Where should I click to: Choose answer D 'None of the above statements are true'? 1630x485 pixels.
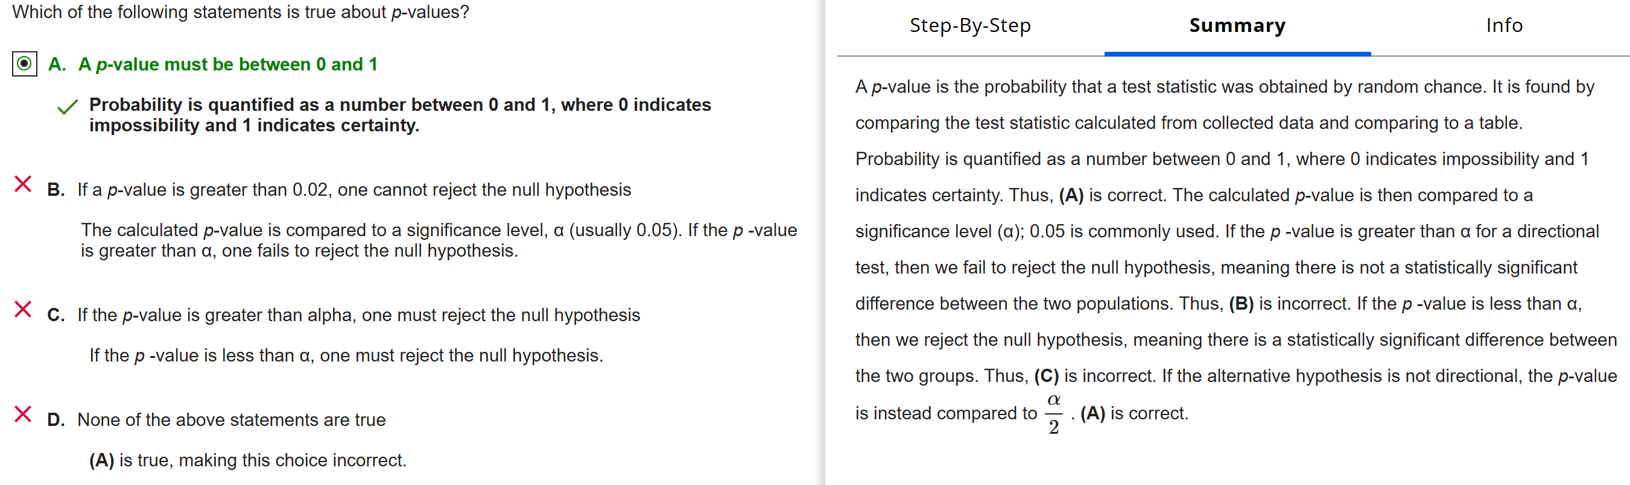(x=231, y=420)
